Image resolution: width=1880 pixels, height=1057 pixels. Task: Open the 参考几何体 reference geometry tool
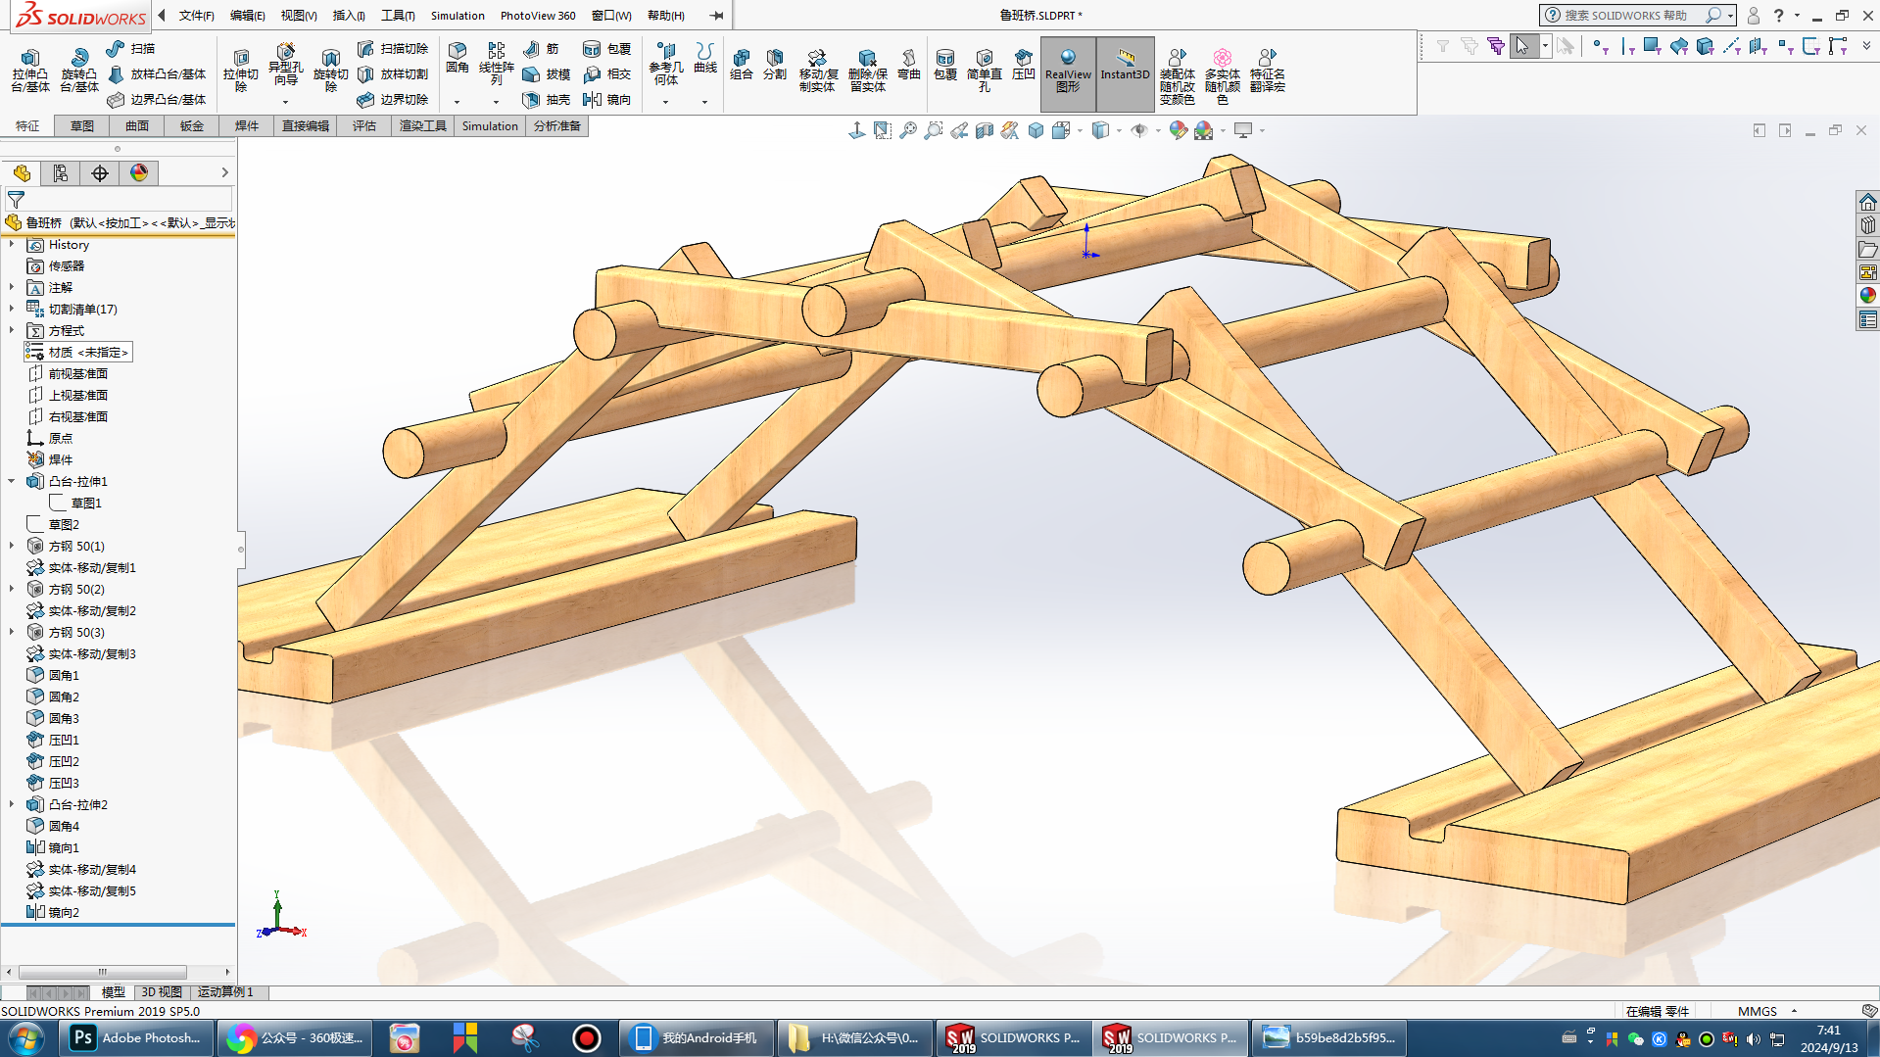pos(665,64)
